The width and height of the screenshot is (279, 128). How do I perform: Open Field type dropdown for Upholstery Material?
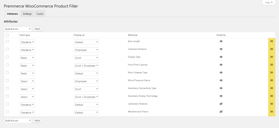point(27,105)
